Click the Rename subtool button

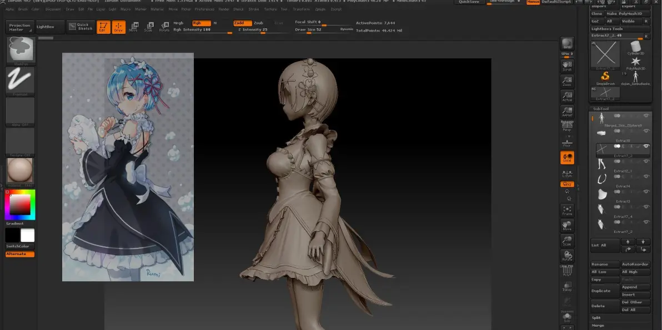point(605,264)
